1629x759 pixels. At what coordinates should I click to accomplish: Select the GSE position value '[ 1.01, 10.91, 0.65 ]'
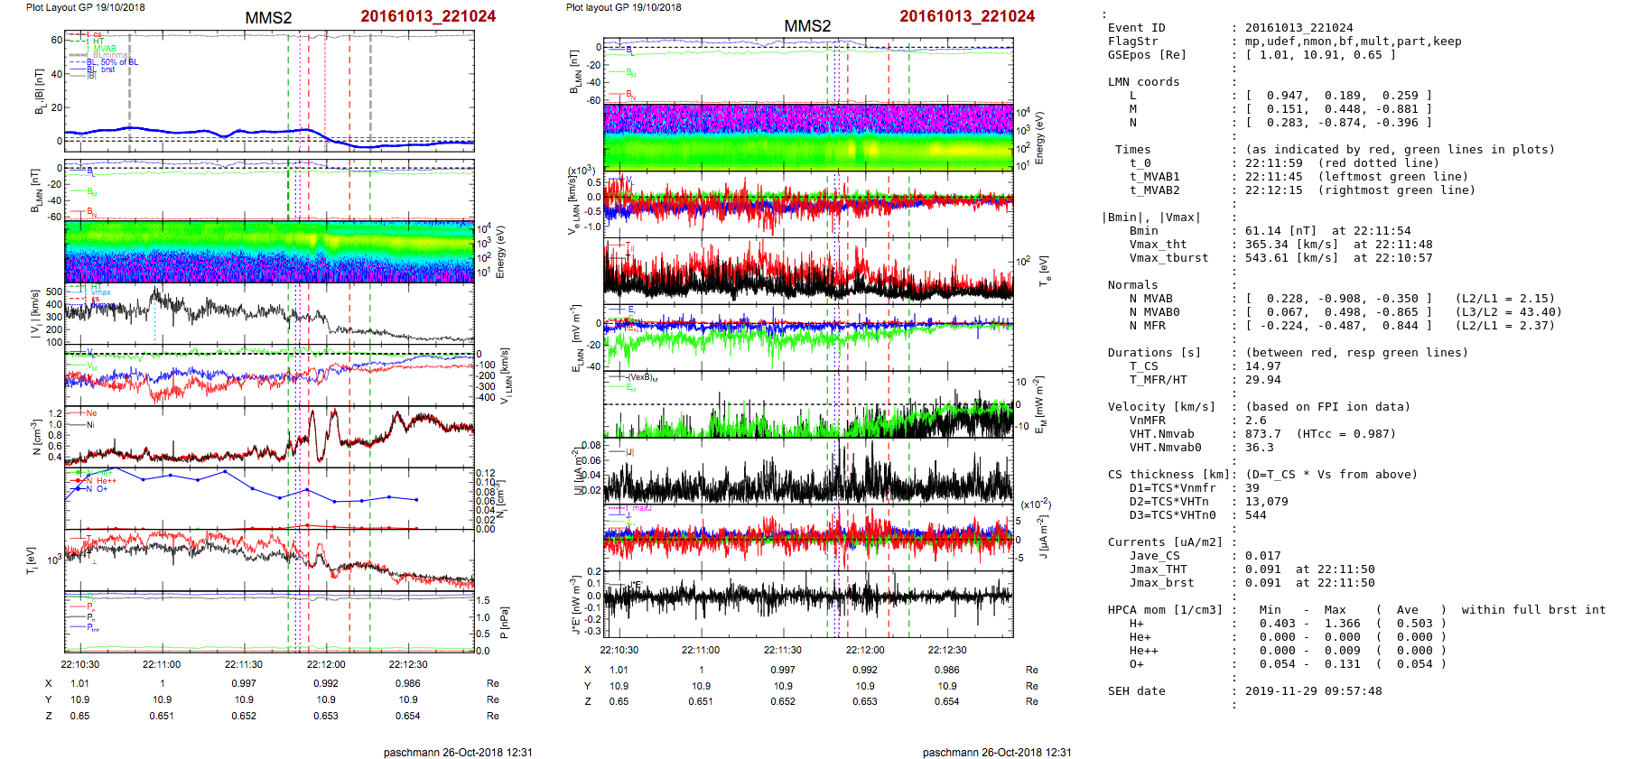(x=1320, y=55)
